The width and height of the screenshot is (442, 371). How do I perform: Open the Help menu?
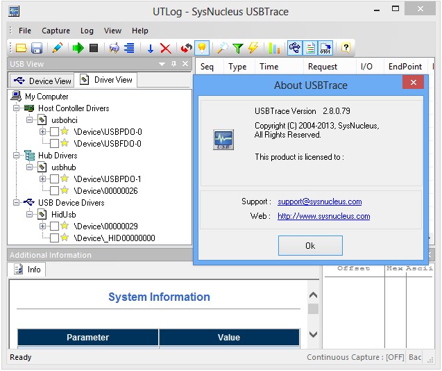pos(140,31)
